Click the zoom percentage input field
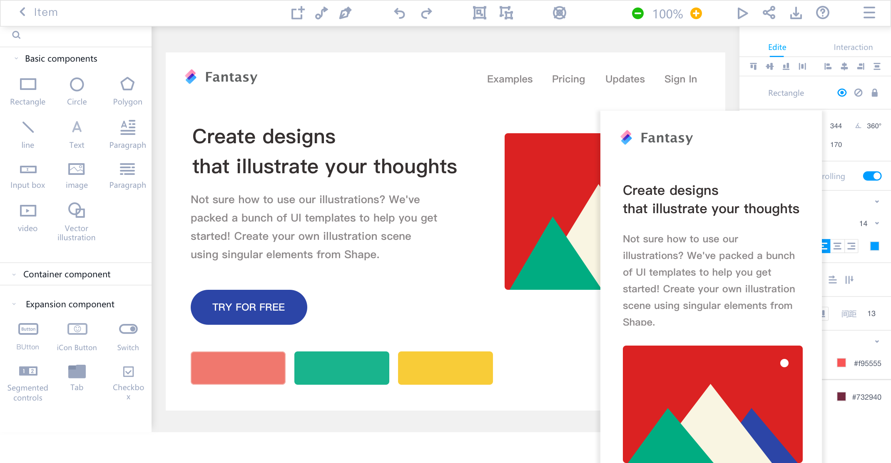Screen dimensions: 891x463 point(668,14)
